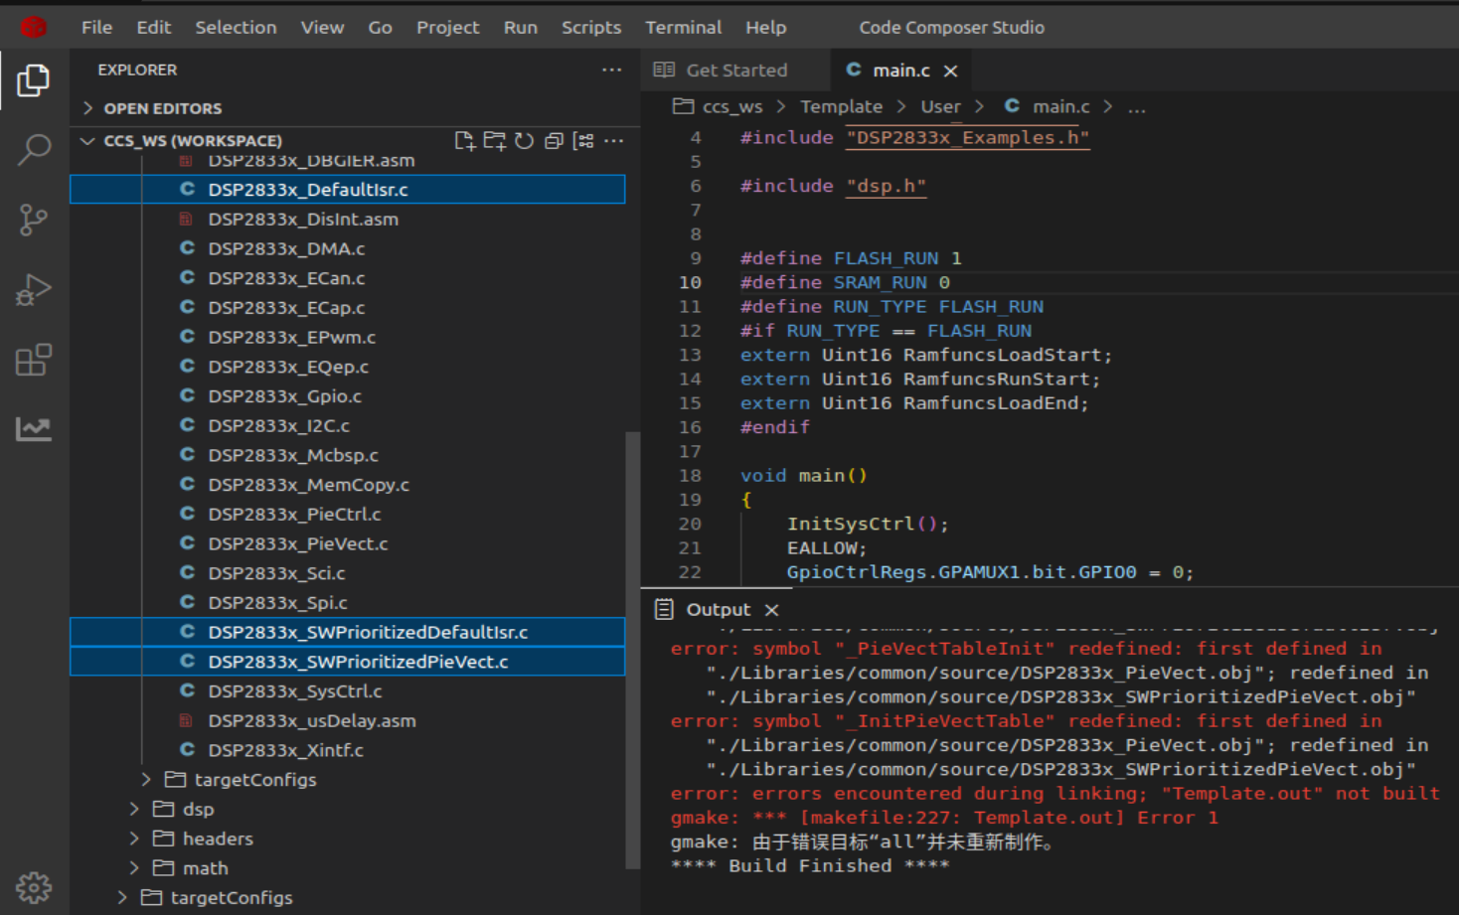Open the Manage settings gear
1459x915 pixels.
tap(34, 887)
